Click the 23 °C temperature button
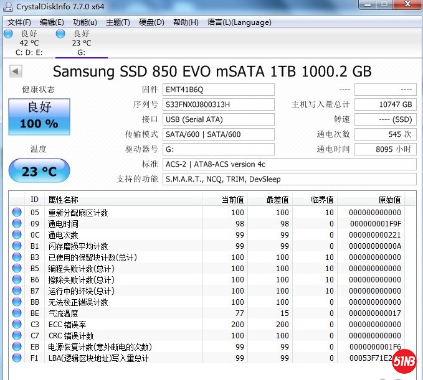 [x=39, y=171]
